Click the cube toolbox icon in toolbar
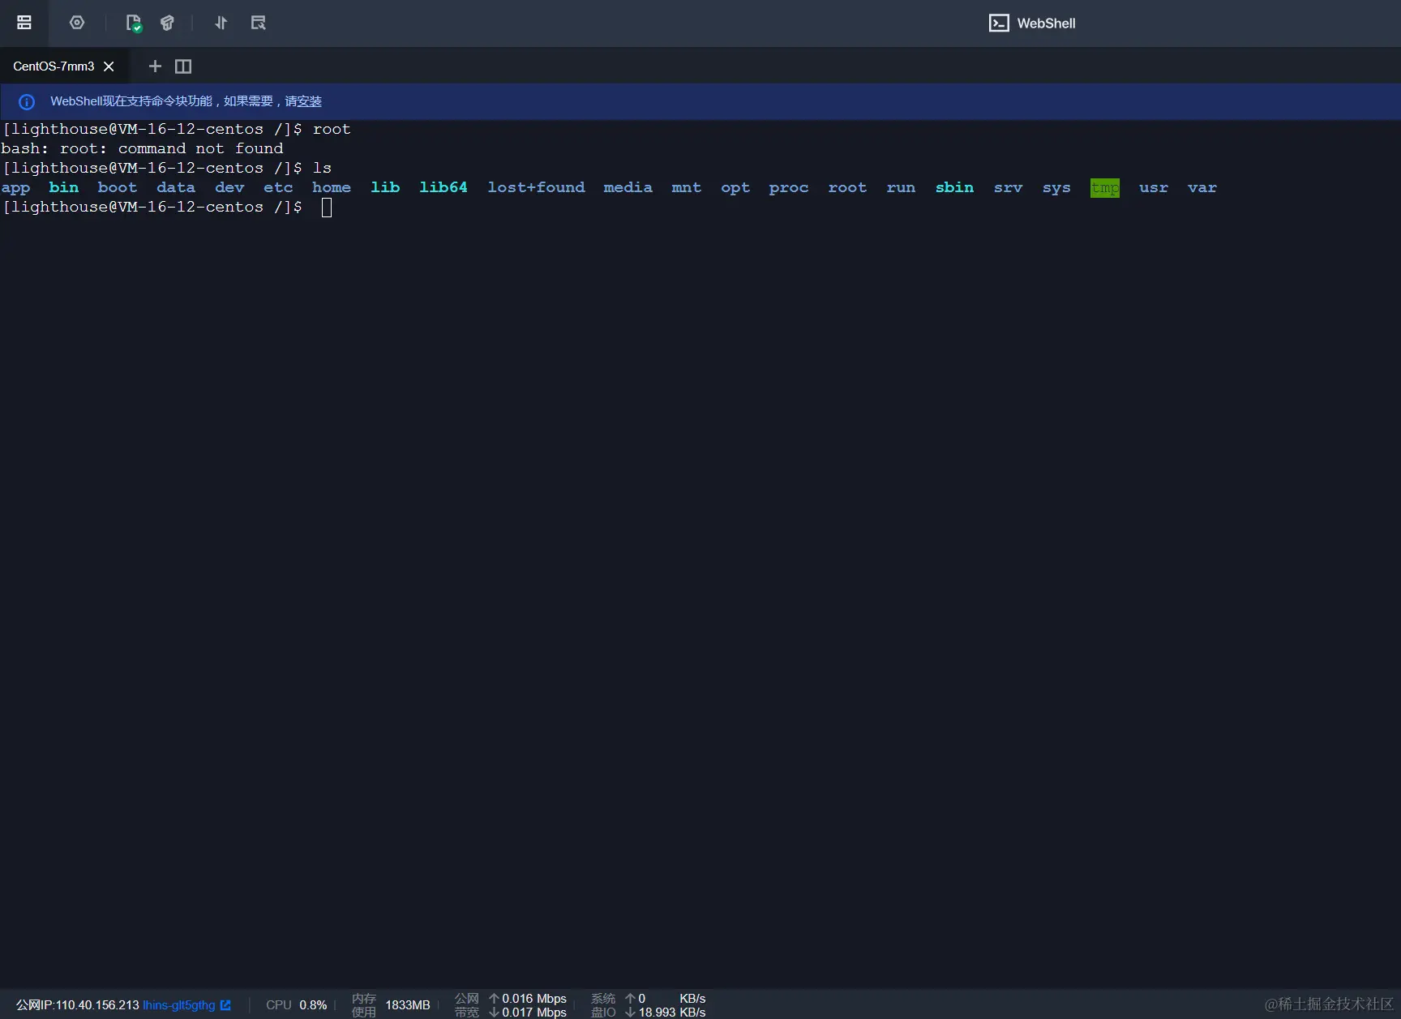1401x1019 pixels. coord(167,23)
